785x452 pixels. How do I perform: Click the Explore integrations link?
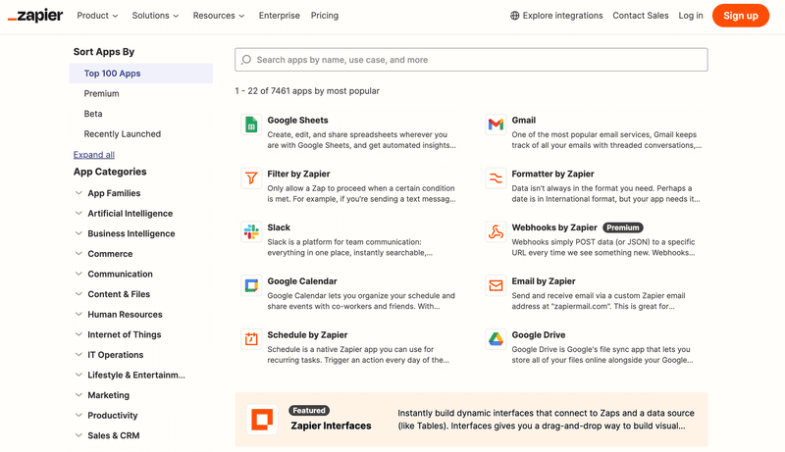[x=562, y=16]
